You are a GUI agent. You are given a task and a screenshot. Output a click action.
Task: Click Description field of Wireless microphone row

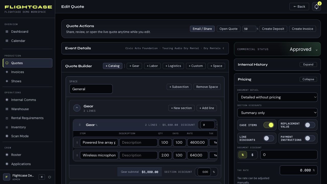tap(138, 155)
